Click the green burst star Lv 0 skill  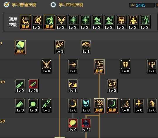33,106
